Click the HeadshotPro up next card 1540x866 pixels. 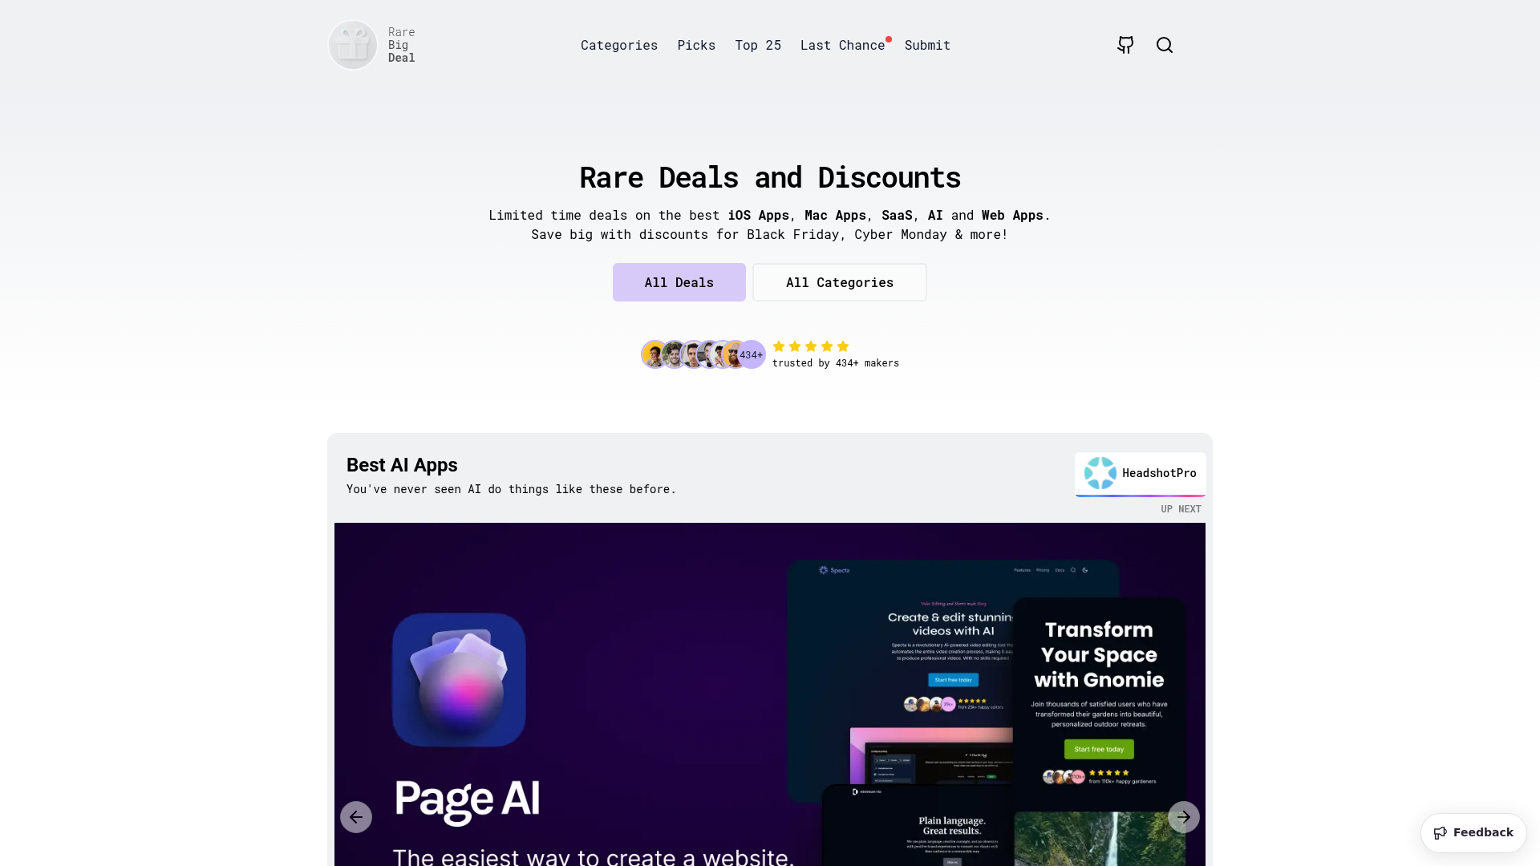point(1141,474)
